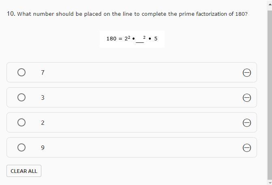Click the question number 10 label
The height and width of the screenshot is (185, 272).
pyautogui.click(x=11, y=14)
